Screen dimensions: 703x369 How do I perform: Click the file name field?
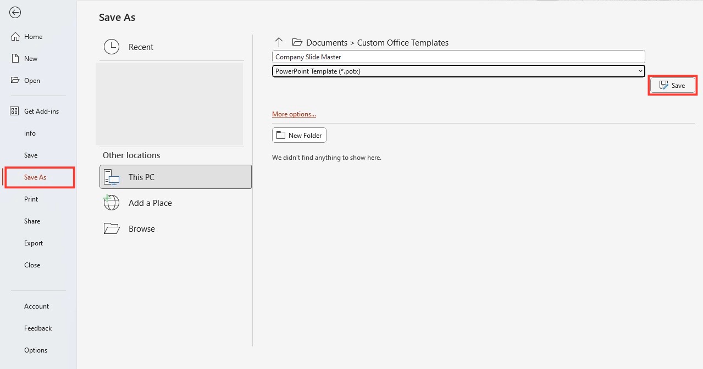pos(458,57)
